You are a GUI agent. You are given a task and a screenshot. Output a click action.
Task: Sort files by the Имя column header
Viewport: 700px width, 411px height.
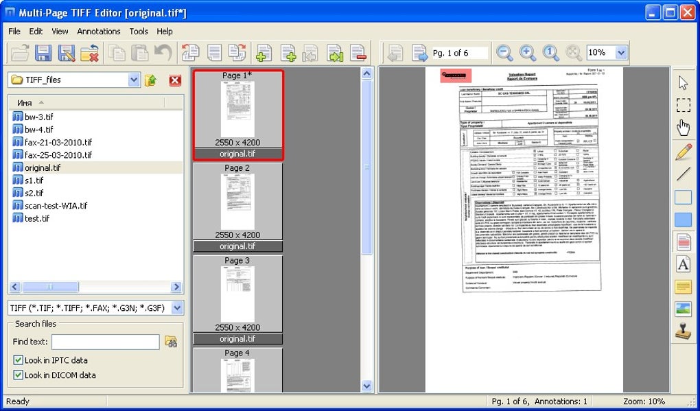pos(86,103)
